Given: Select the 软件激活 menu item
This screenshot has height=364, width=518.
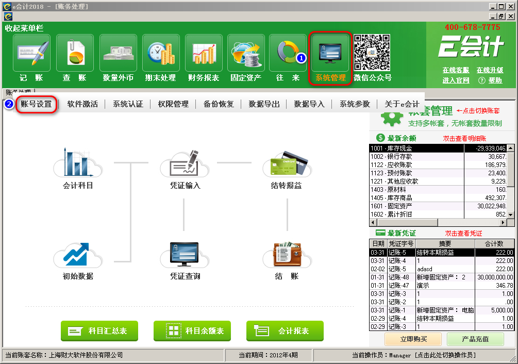Looking at the screenshot, I should tap(82, 104).
